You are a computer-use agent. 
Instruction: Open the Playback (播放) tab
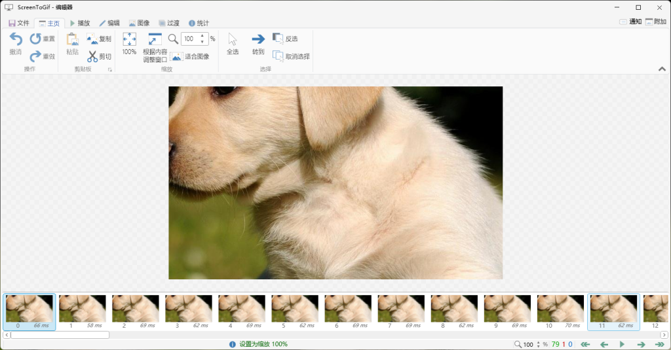click(80, 23)
